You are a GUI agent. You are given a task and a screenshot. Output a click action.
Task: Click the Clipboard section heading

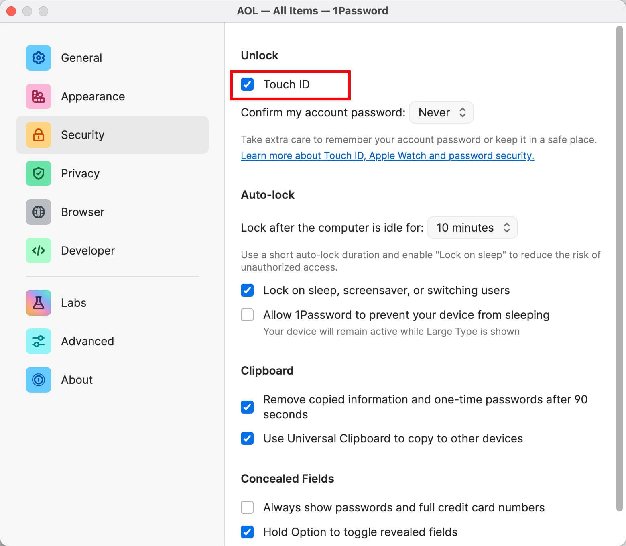[267, 371]
